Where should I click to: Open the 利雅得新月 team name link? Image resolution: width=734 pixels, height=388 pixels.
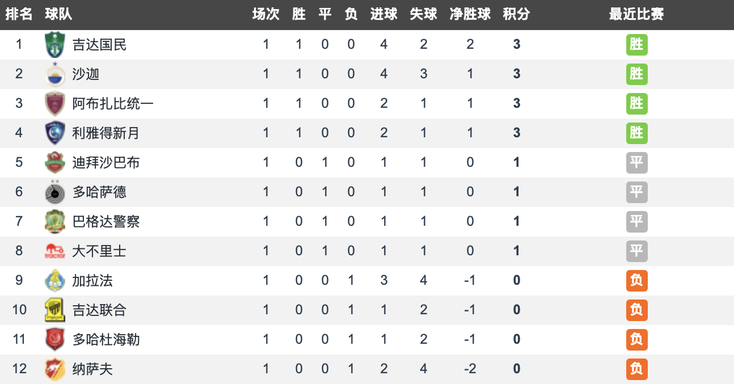click(x=106, y=133)
